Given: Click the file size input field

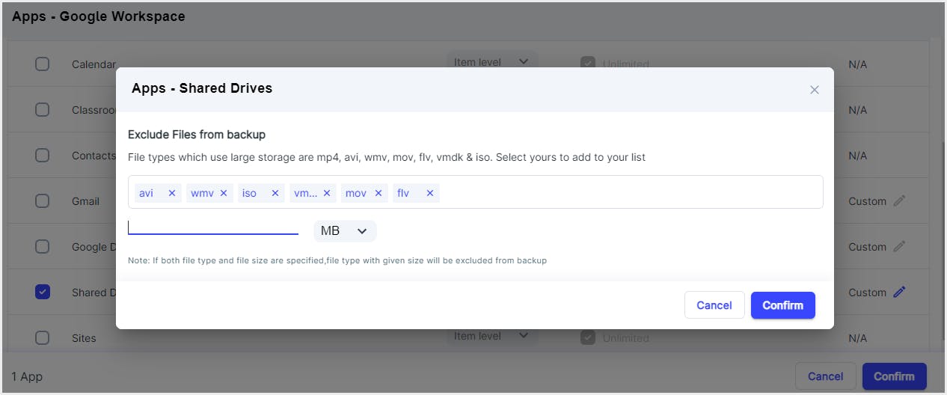Looking at the screenshot, I should tap(213, 227).
